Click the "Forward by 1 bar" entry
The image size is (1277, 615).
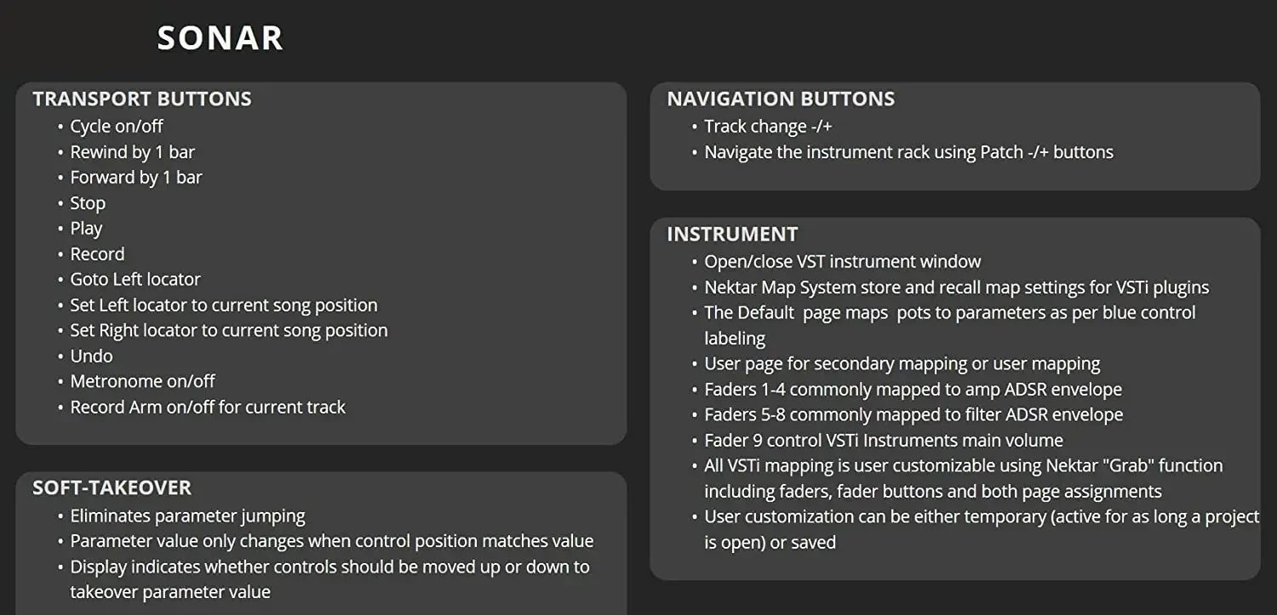pyautogui.click(x=136, y=177)
